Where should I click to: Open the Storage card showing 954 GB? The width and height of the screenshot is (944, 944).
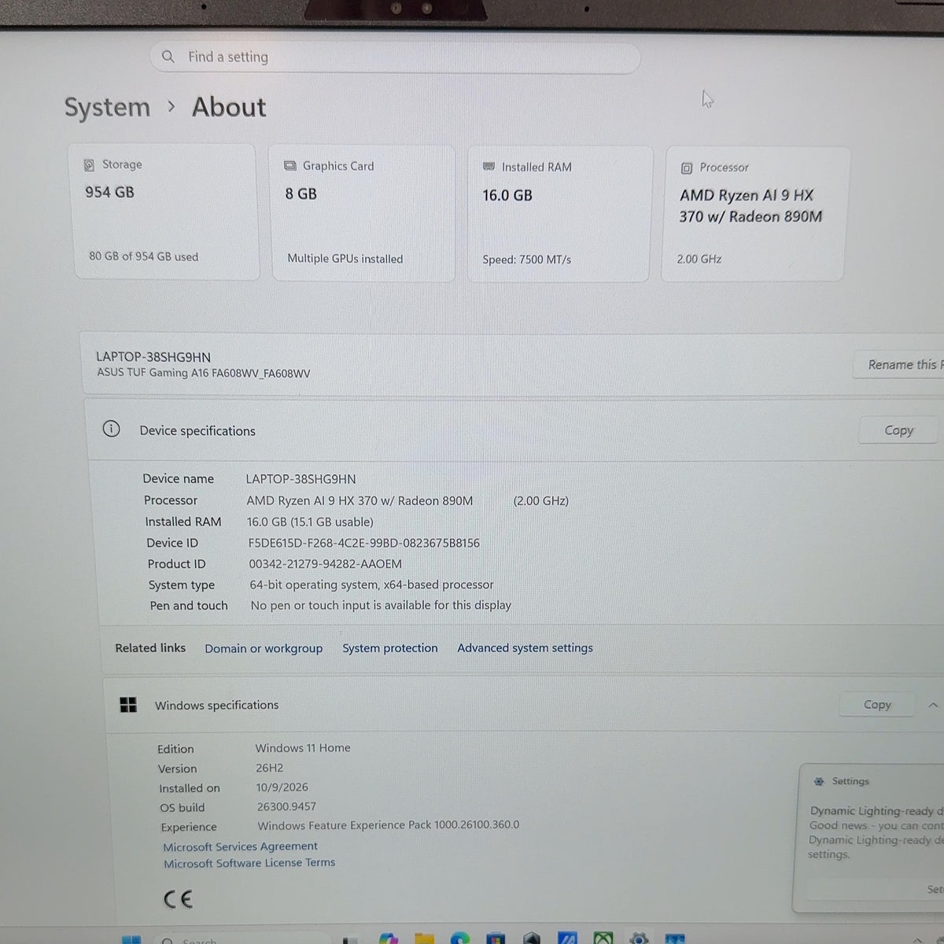[x=166, y=212]
